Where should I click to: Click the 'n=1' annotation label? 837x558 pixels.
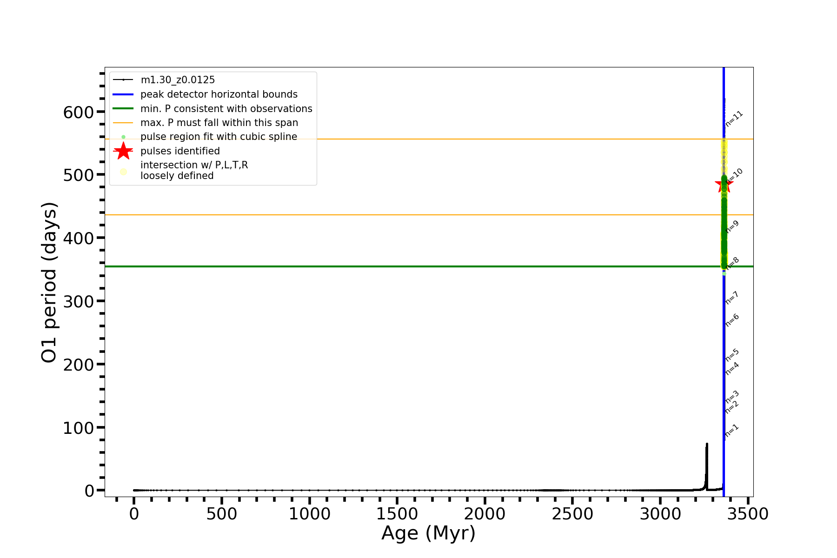(731, 431)
